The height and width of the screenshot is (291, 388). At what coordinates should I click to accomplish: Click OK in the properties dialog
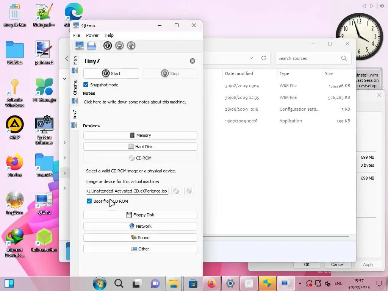click(307, 264)
